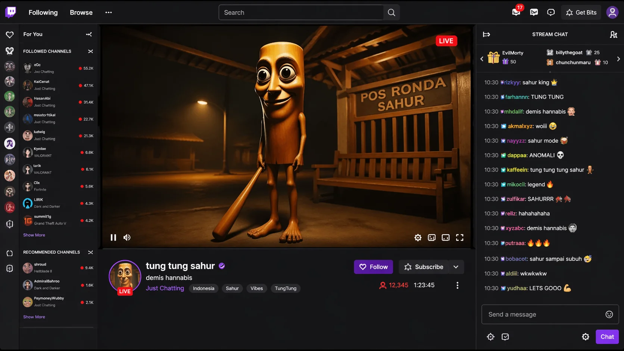Screen dimensions: 624x351
Task: Open the Just Chatting category link
Action: pyautogui.click(x=165, y=288)
